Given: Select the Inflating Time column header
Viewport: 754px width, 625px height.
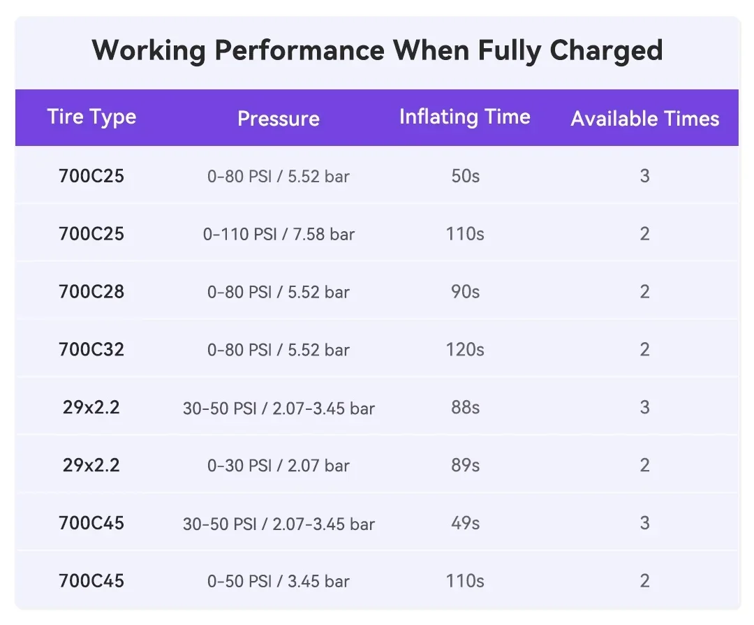Looking at the screenshot, I should [x=464, y=117].
